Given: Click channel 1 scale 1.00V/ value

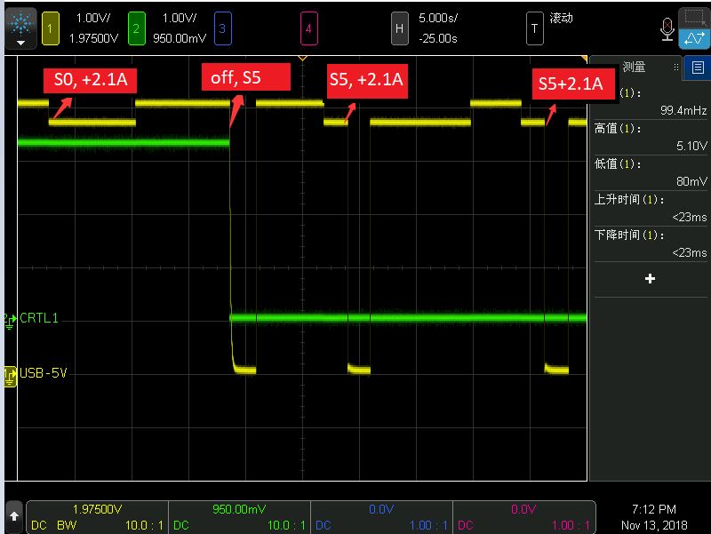Looking at the screenshot, I should coord(93,18).
